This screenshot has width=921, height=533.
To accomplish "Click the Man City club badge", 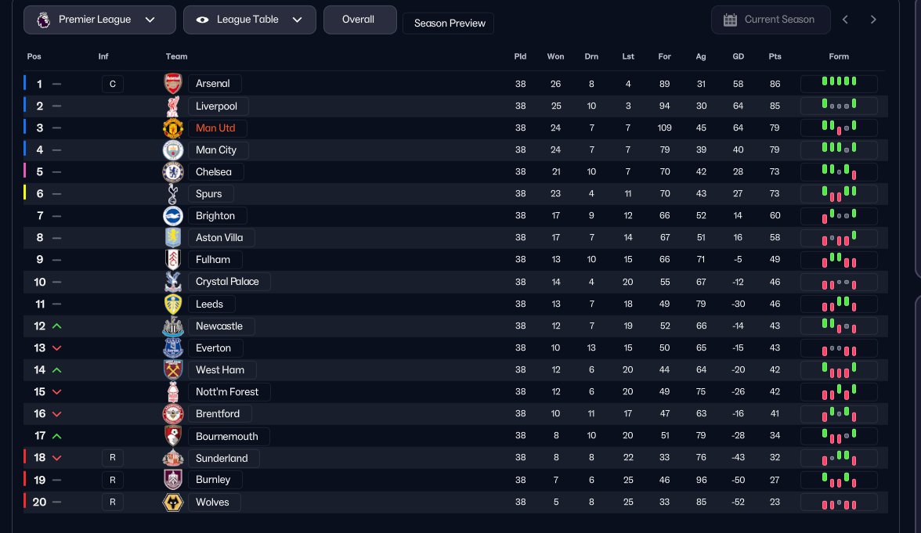I will click(x=172, y=149).
